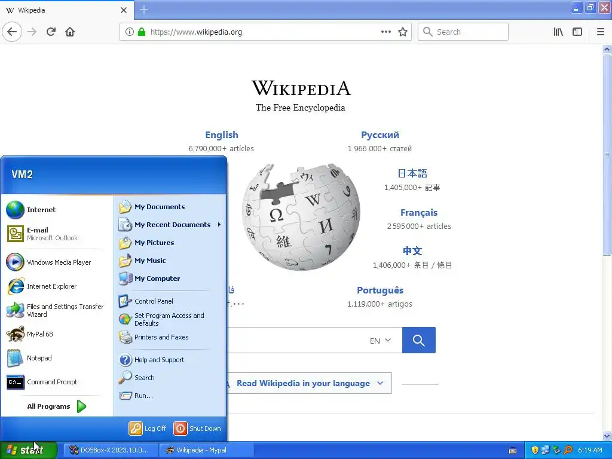This screenshot has height=459, width=612.
Task: Open a new tab with plus button
Action: tap(144, 10)
